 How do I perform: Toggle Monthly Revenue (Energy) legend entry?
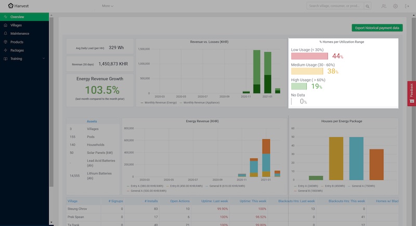click(160, 103)
